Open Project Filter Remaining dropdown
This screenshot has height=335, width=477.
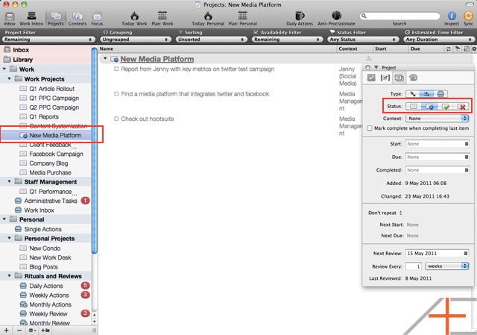[48, 40]
